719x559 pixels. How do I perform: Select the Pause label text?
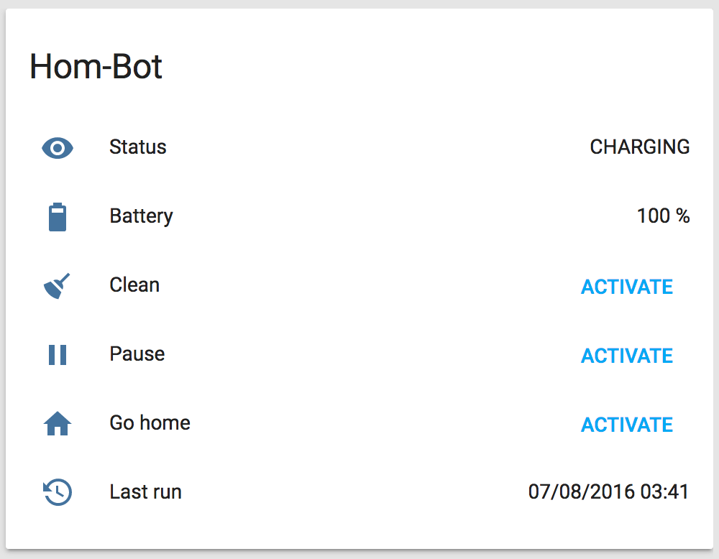137,354
